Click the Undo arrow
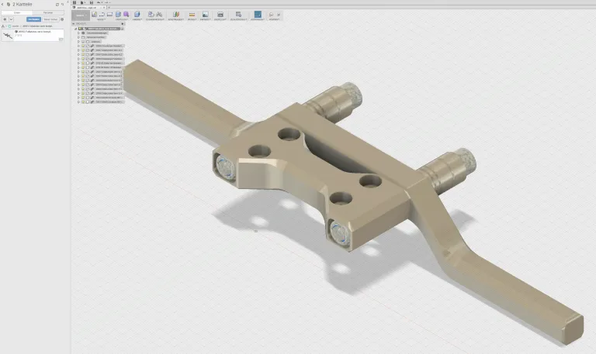Image resolution: width=596 pixels, height=354 pixels. [99, 2]
